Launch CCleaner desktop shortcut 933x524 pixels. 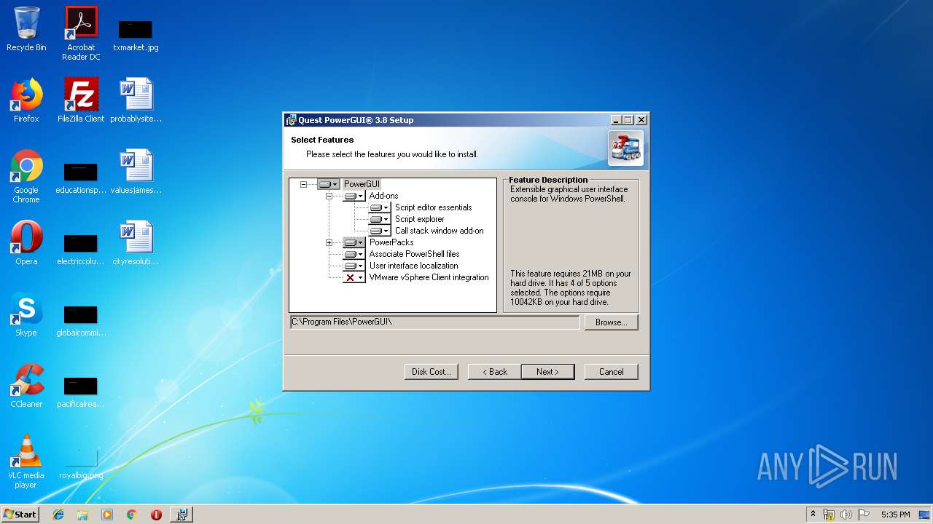26,386
